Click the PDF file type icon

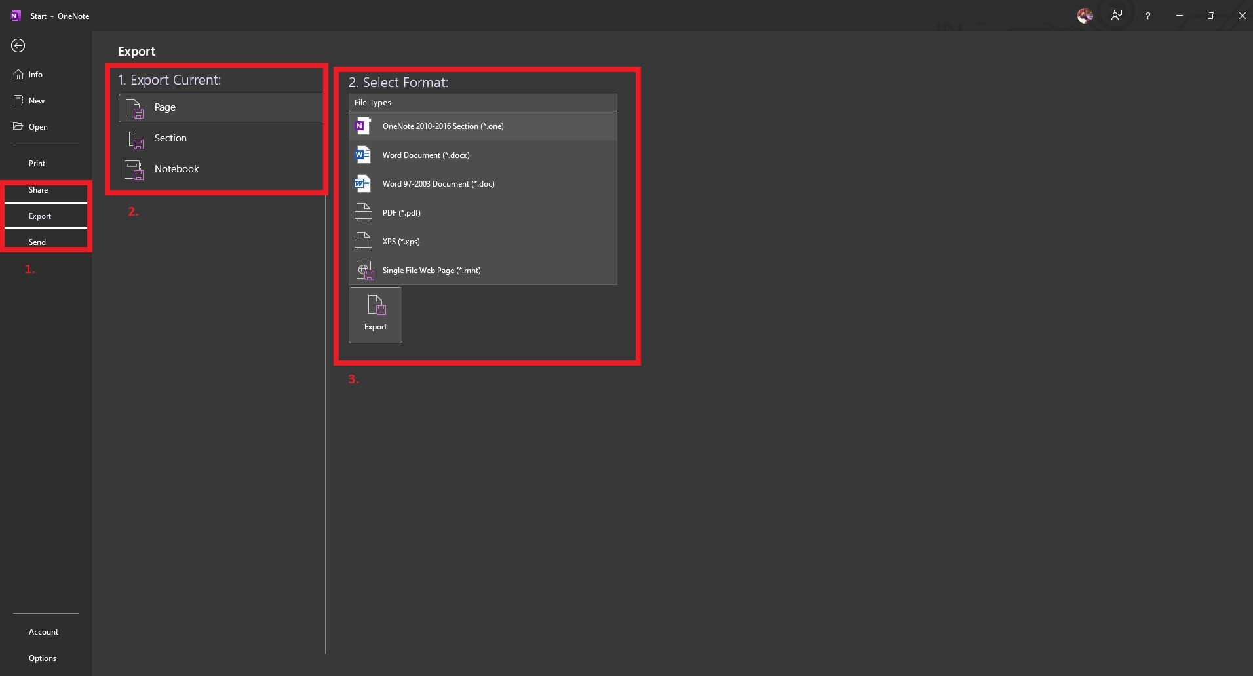[363, 212]
